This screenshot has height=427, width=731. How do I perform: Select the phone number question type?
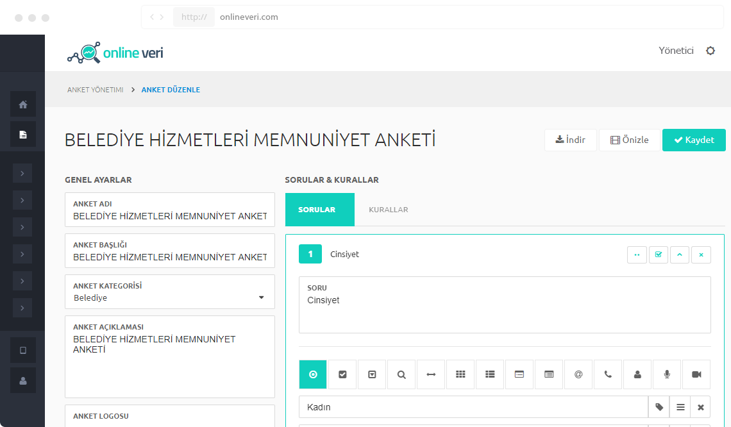[608, 374]
